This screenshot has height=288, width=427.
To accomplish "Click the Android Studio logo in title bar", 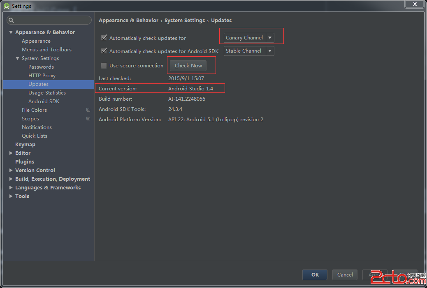I will [6, 6].
